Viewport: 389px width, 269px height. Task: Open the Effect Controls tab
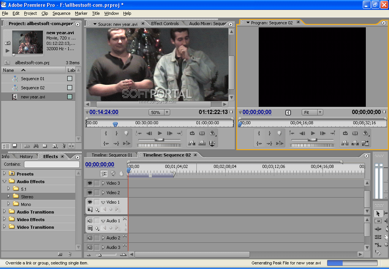tap(164, 24)
